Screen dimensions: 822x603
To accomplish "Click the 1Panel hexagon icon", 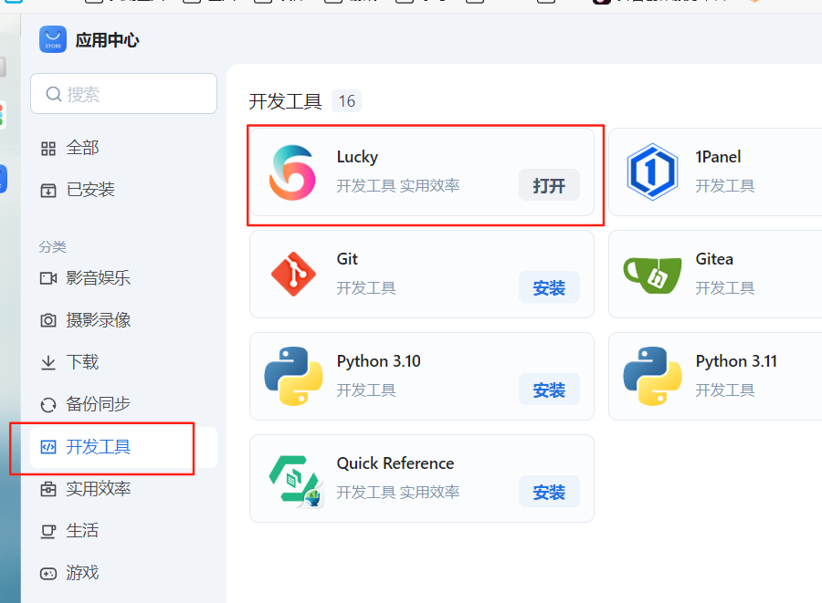I will [652, 172].
